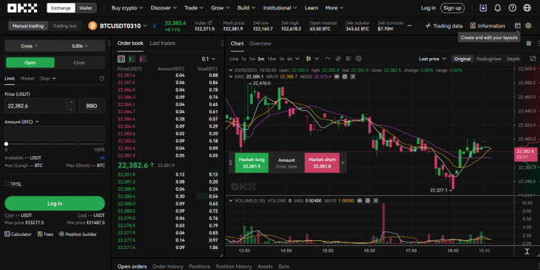Open the Last price dropdown
Image resolution: width=540 pixels, height=270 pixels.
(x=432, y=59)
